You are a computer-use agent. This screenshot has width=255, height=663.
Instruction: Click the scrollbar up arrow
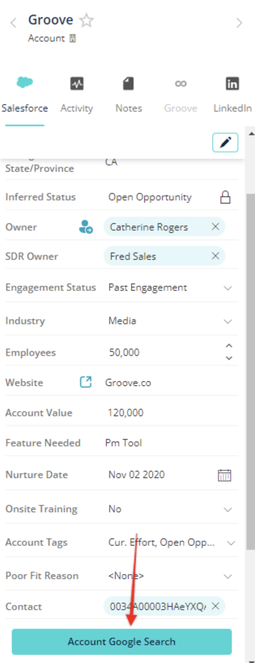pos(251,134)
